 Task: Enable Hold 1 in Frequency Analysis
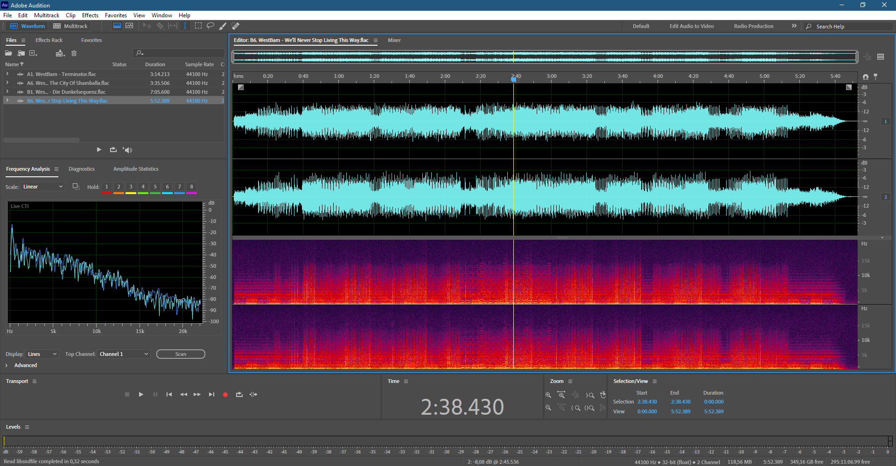(x=106, y=187)
